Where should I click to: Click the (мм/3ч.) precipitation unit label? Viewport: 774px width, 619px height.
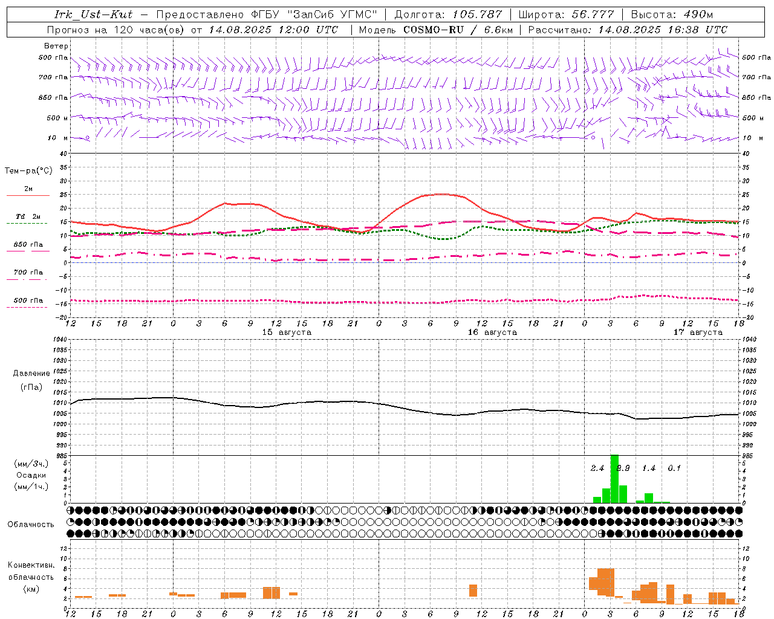coord(31,464)
